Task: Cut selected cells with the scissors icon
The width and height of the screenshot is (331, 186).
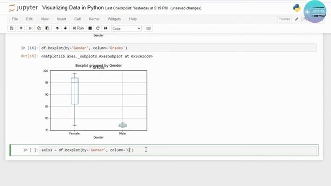Action: (x=31, y=28)
